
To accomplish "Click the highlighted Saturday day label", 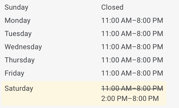I will coord(19,88).
